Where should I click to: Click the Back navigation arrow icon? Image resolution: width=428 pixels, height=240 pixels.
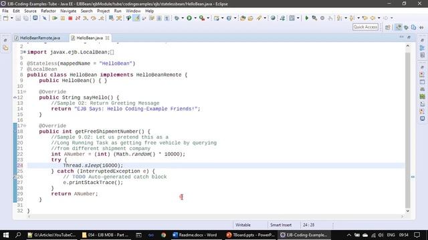[x=373, y=18]
